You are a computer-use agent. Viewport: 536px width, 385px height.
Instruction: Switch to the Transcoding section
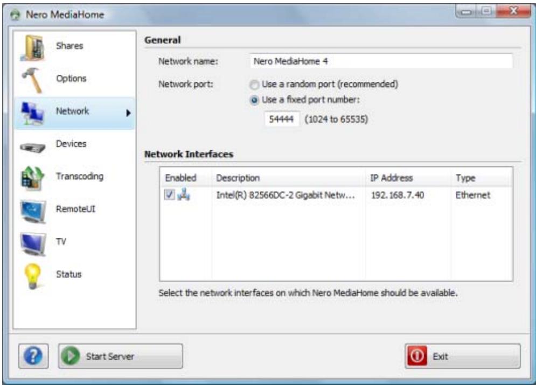click(80, 177)
